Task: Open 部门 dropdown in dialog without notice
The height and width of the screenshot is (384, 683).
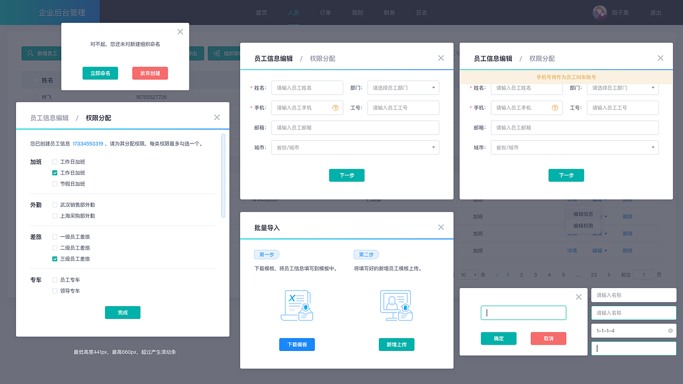Action: [x=403, y=87]
